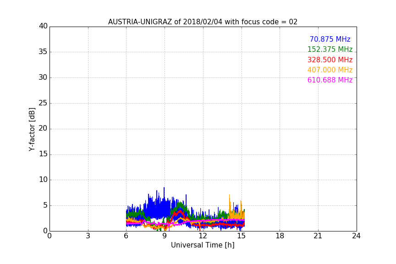Click the Y-factor [dB] axis label

click(x=32, y=129)
